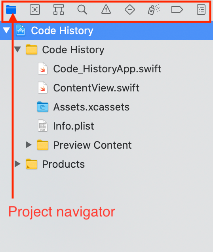Open the Breakpoint navigator tag icon

177,10
